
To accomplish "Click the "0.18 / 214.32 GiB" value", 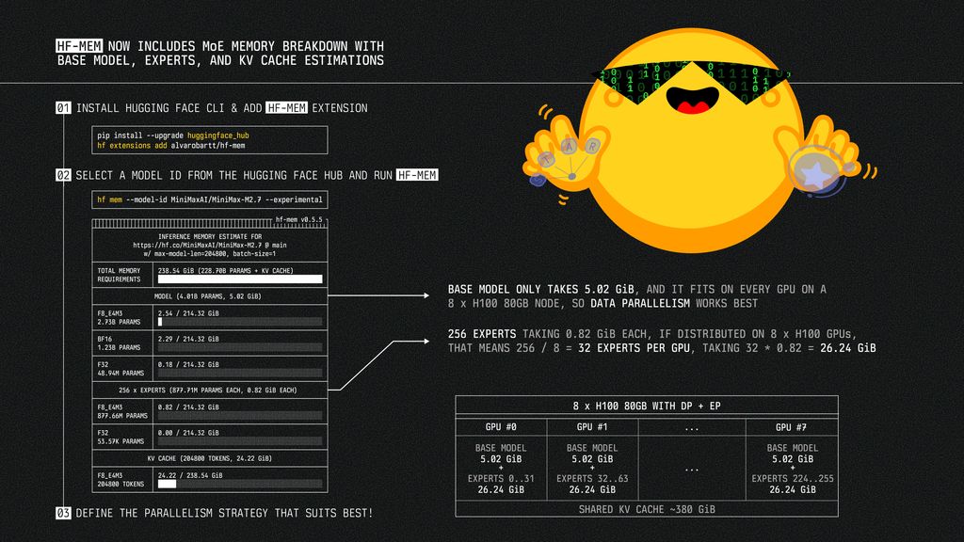I will point(188,364).
